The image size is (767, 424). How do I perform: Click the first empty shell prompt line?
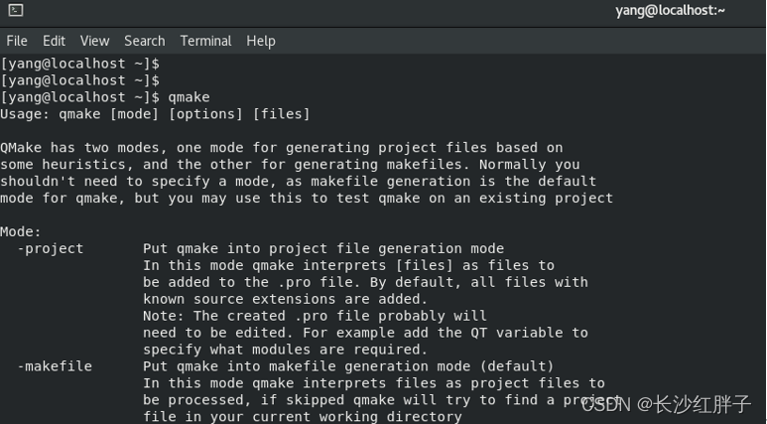[79, 64]
